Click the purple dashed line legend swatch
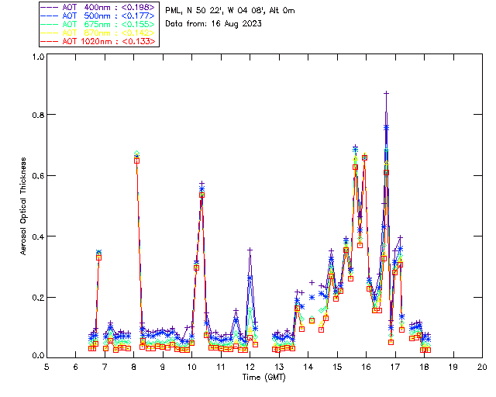496x397 pixels. tap(50, 7)
